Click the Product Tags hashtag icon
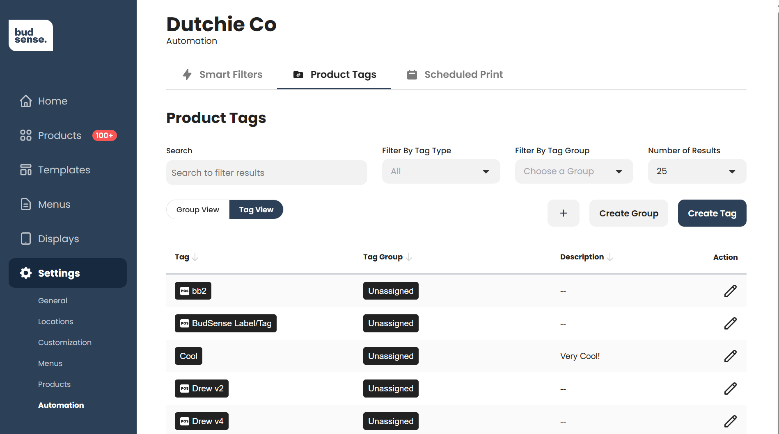 pos(298,75)
